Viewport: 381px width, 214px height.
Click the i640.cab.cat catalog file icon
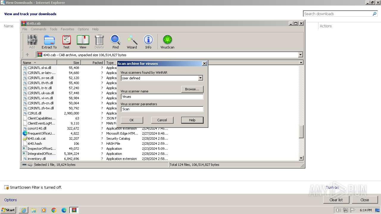pyautogui.click(x=25, y=139)
